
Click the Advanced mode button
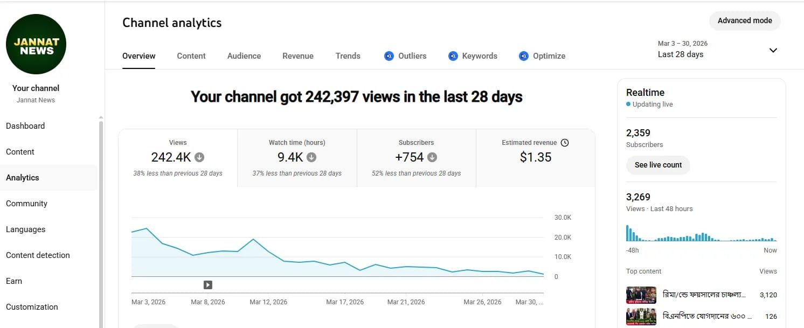745,20
